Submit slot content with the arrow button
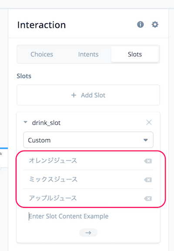The width and height of the screenshot is (174, 251). [x=88, y=233]
